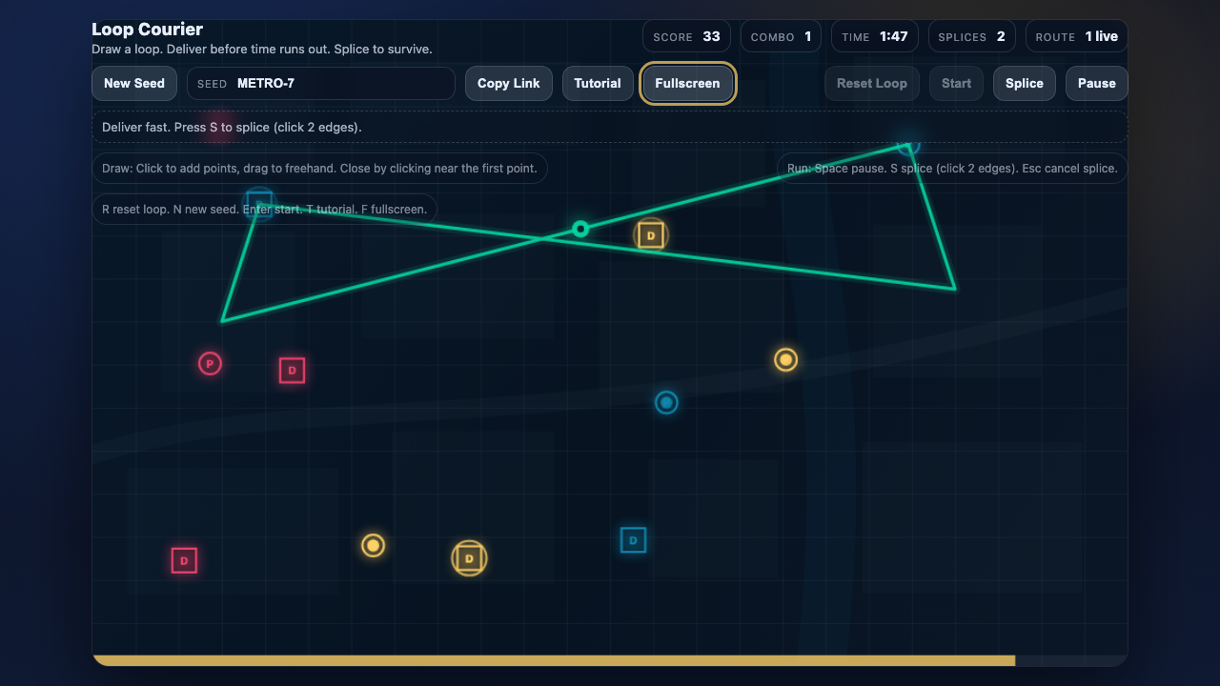Click the 'Draw a loop. Deliver before time' subtitle
This screenshot has height=686, width=1220.
click(262, 49)
